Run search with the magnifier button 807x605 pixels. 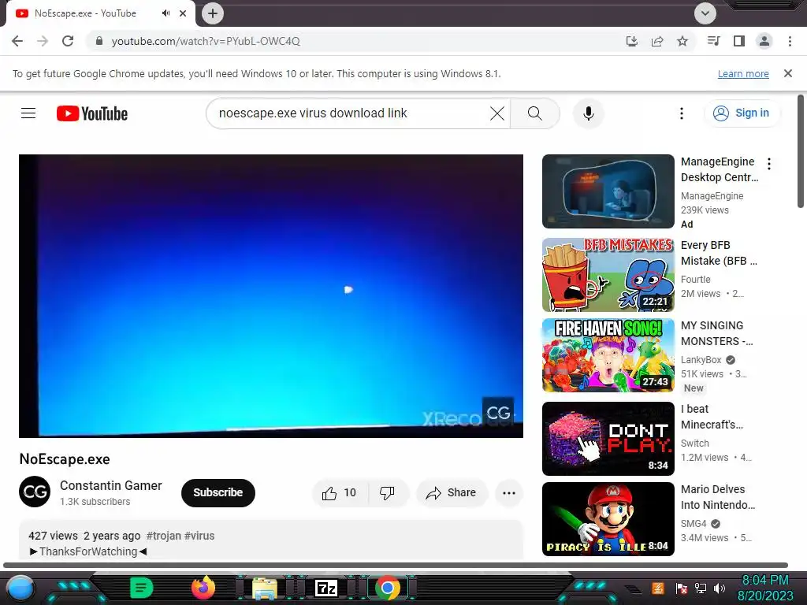535,113
